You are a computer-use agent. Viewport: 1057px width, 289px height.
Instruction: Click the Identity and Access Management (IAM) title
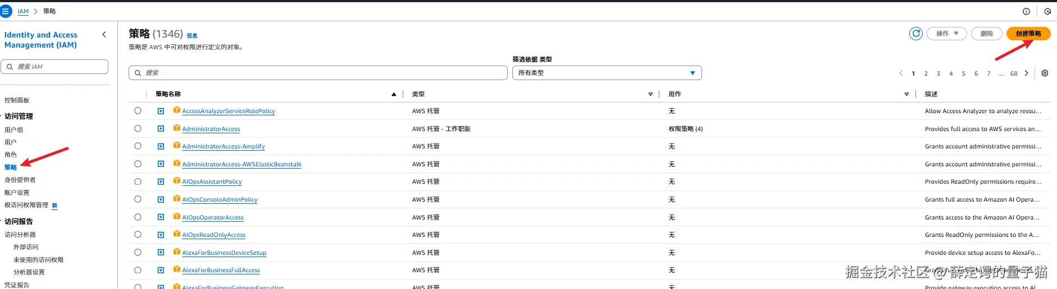point(40,40)
